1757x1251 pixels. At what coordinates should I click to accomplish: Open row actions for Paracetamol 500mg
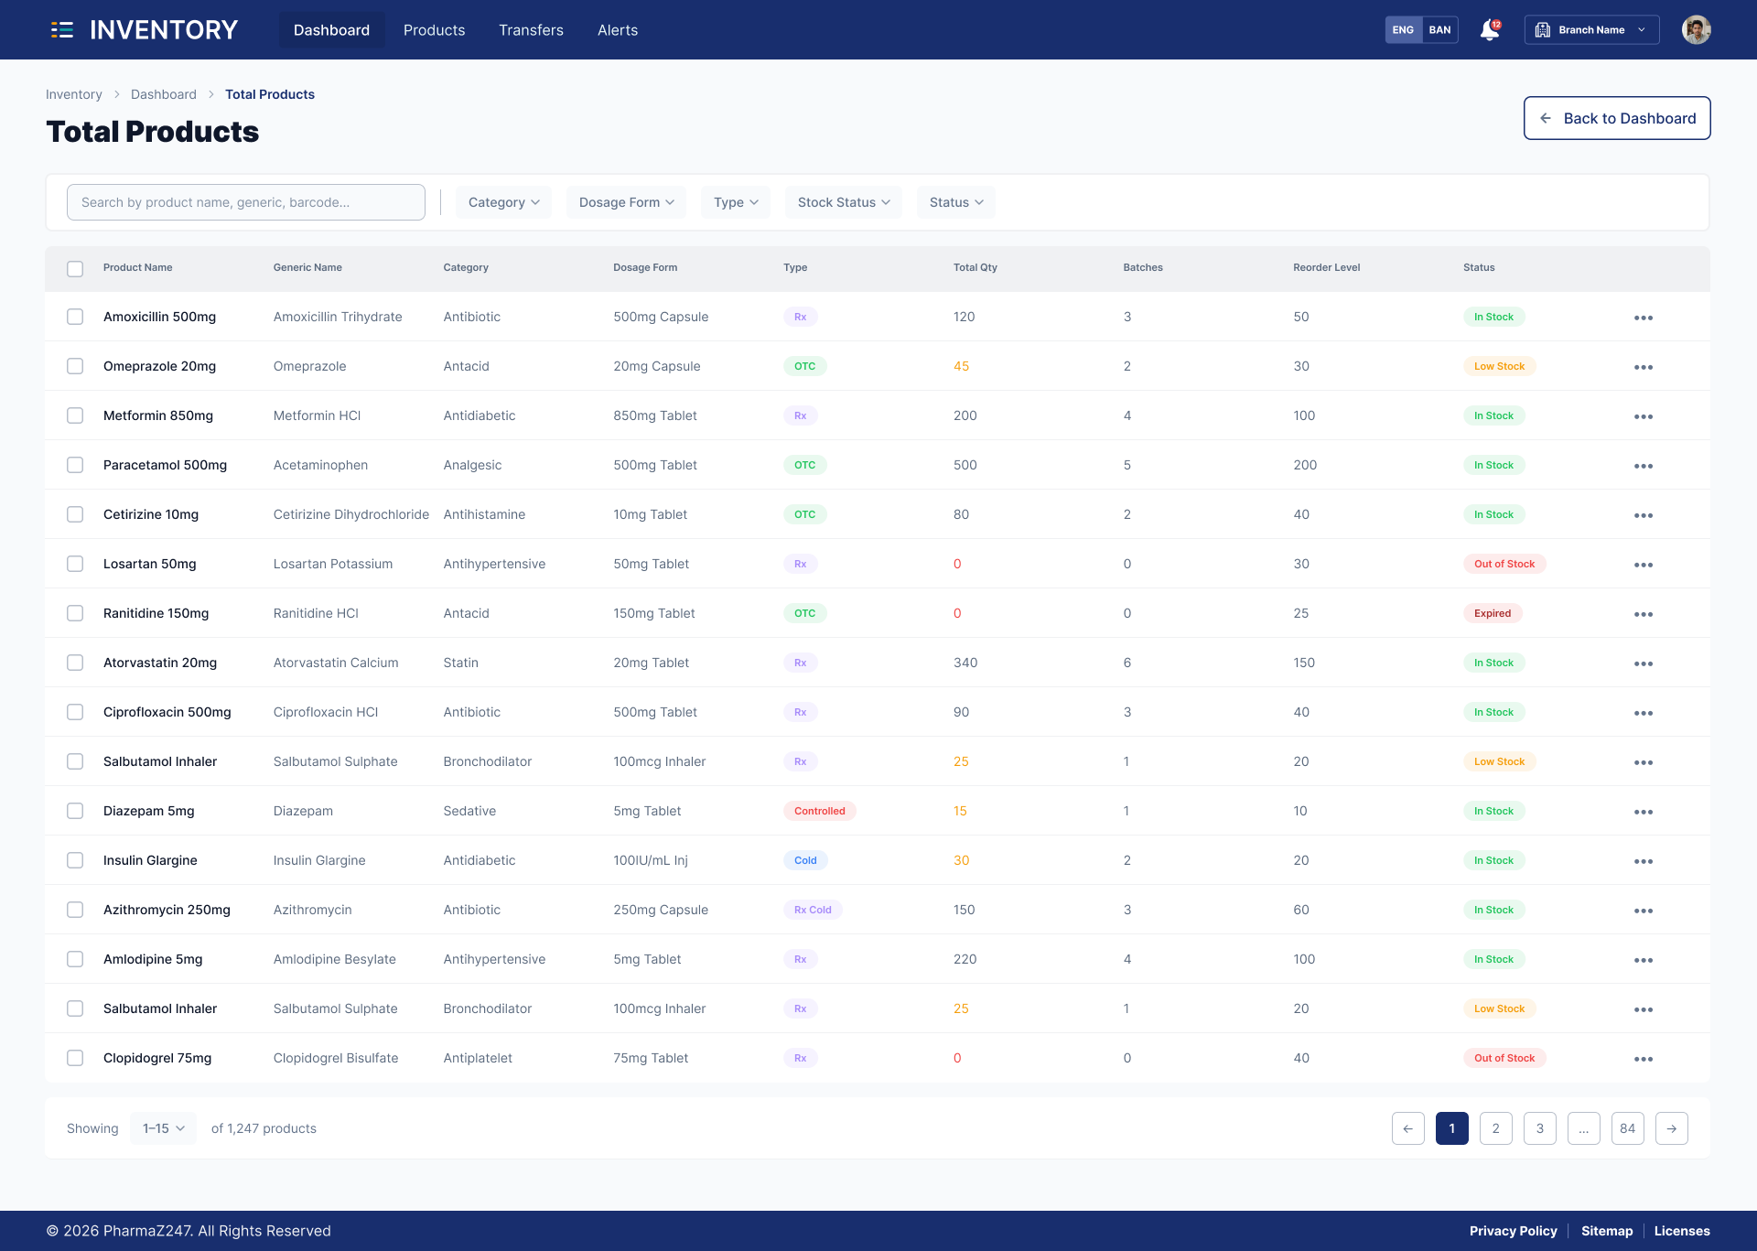[1644, 466]
